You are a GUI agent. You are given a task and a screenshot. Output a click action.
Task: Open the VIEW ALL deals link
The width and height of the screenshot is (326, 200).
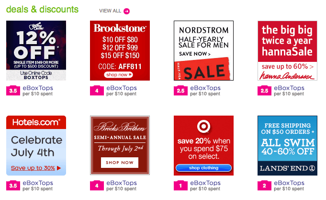110,11
